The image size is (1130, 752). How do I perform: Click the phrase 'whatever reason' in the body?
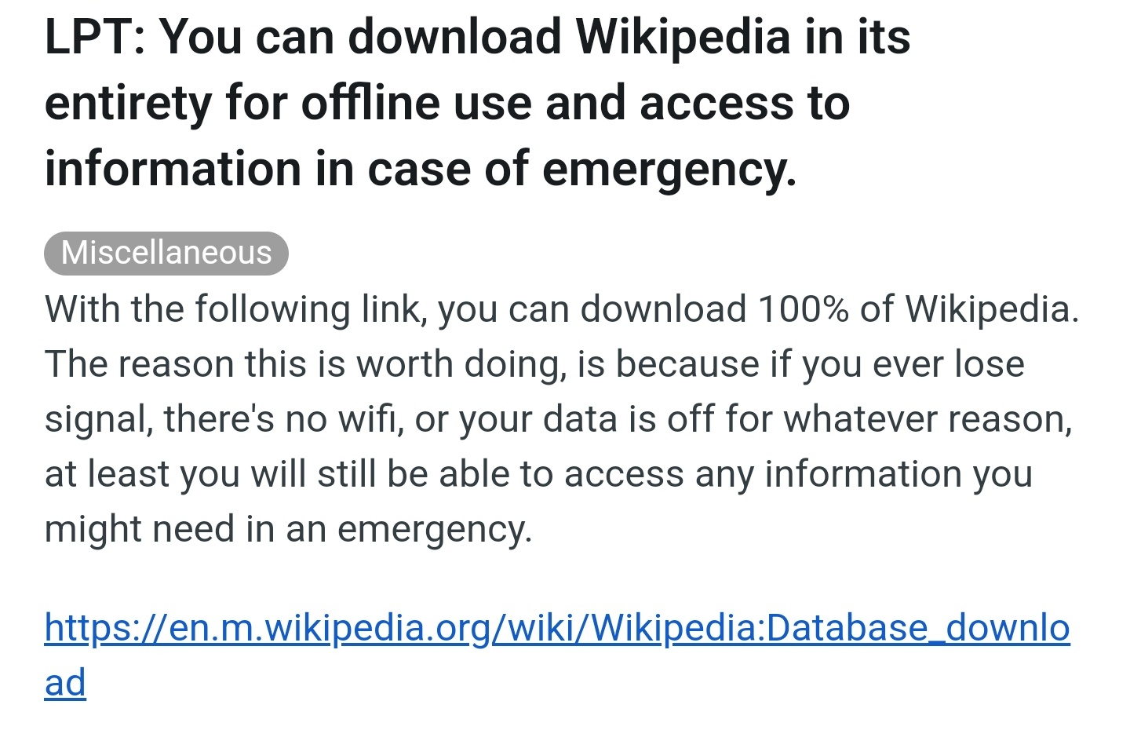(x=928, y=419)
